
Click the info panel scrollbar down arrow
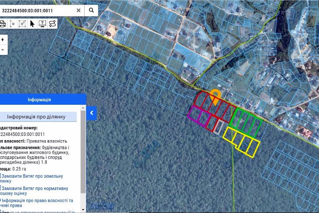[x=83, y=210]
